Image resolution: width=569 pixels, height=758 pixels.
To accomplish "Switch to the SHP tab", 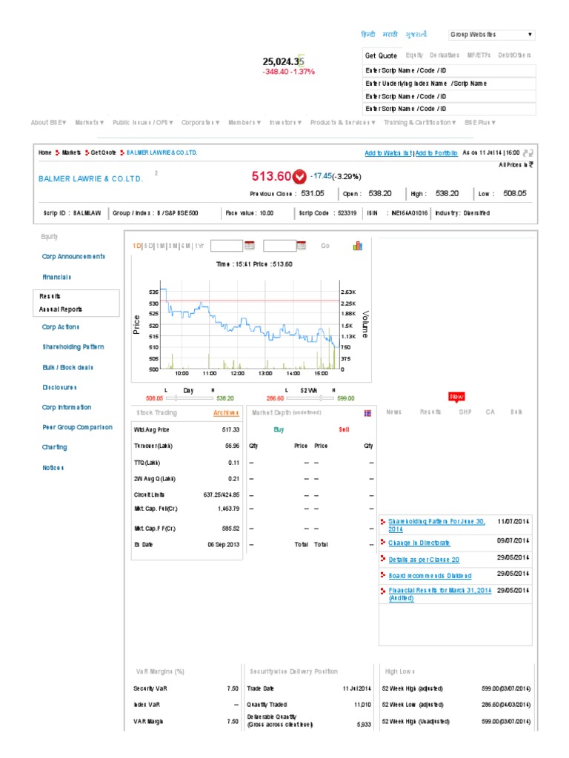I will [465, 412].
